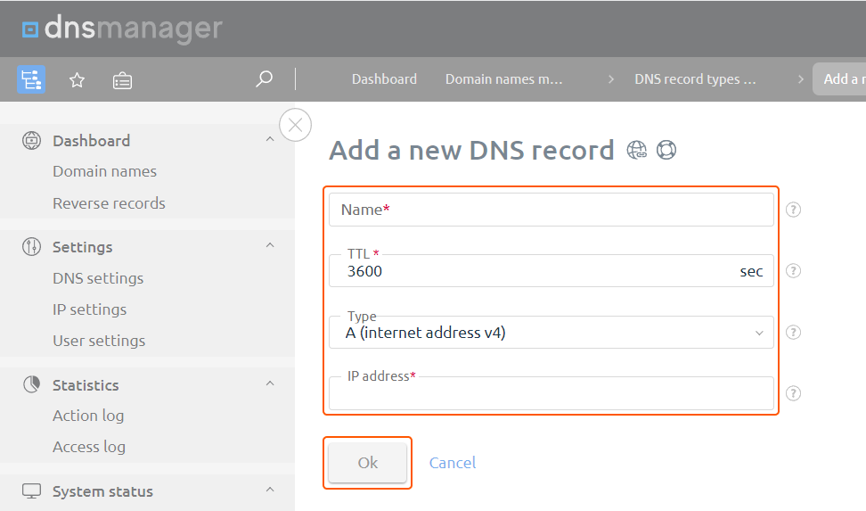Show help hint for the Name field
The height and width of the screenshot is (511, 866).
tap(793, 210)
